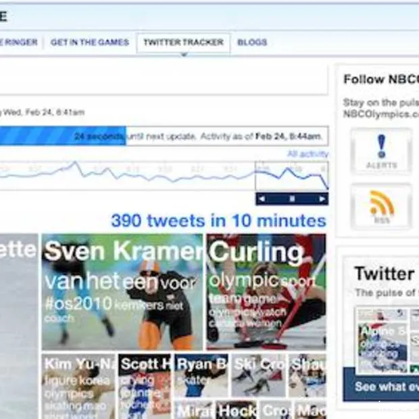Click the update countdown progress bar
Screen dimensions: 419x419
(x=164, y=136)
